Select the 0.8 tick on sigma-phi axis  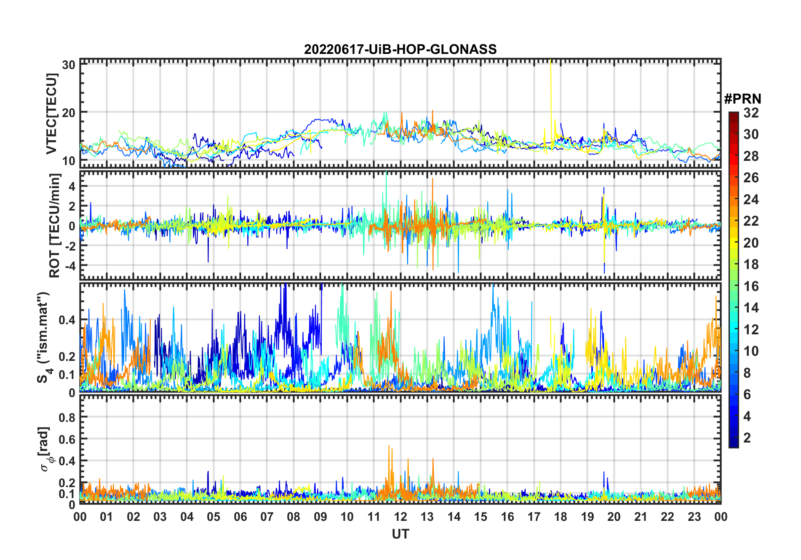pos(67,417)
